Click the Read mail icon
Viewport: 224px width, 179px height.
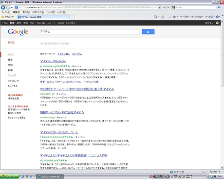[x=169, y=17]
